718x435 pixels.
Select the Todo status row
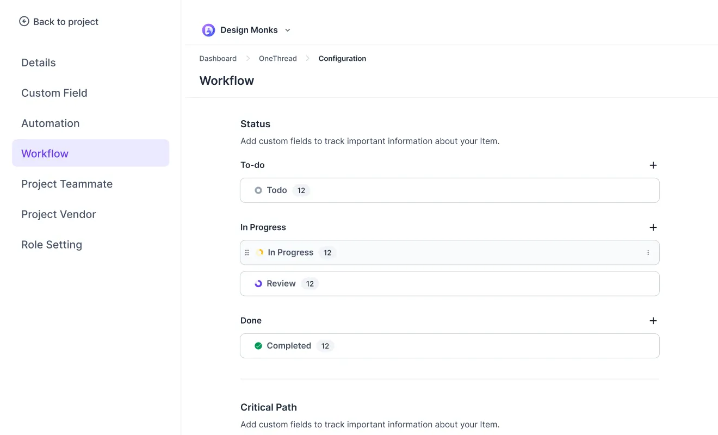point(450,190)
